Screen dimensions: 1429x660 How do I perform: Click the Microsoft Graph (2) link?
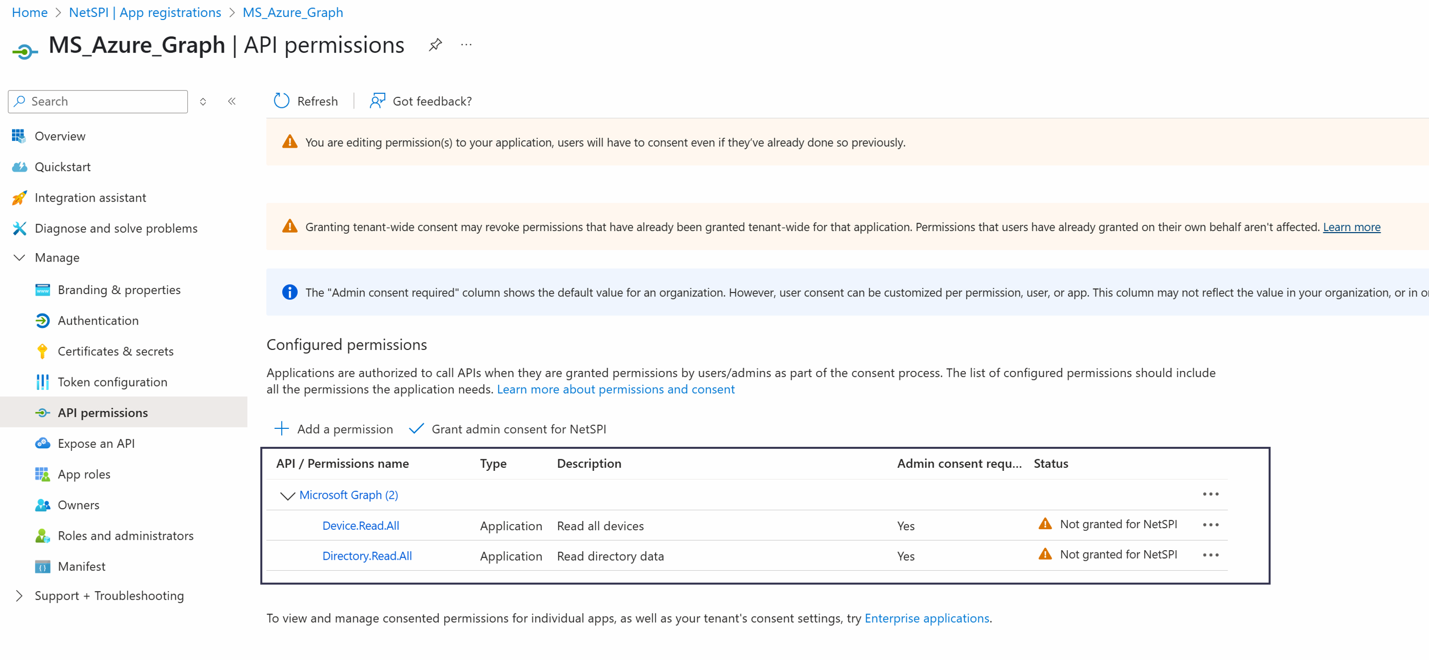[x=348, y=495]
